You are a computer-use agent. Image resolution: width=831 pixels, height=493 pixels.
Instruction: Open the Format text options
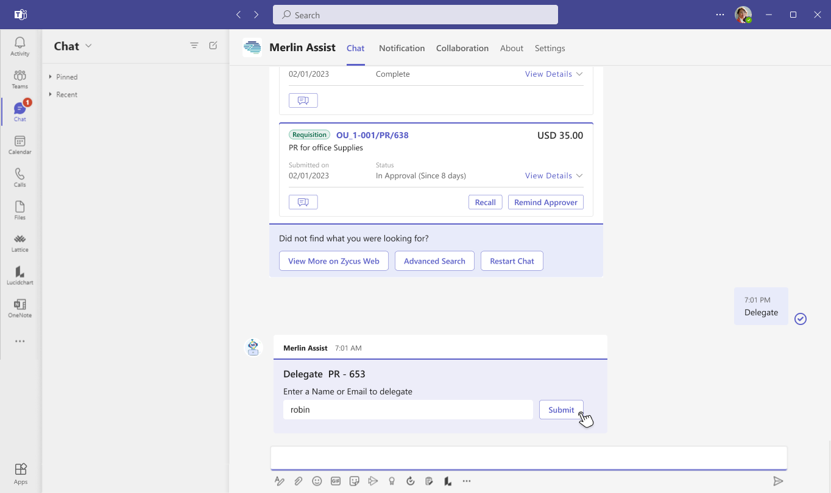pyautogui.click(x=280, y=481)
